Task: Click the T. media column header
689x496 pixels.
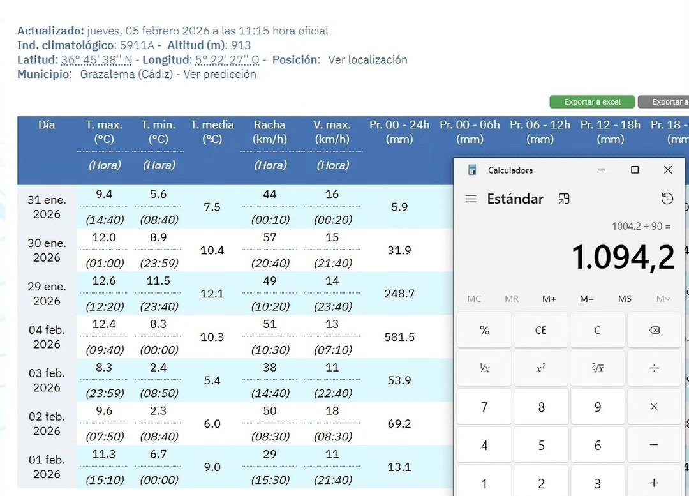Action: [x=212, y=132]
